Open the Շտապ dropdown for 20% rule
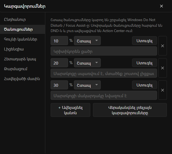172x154 pixels. point(87,63)
